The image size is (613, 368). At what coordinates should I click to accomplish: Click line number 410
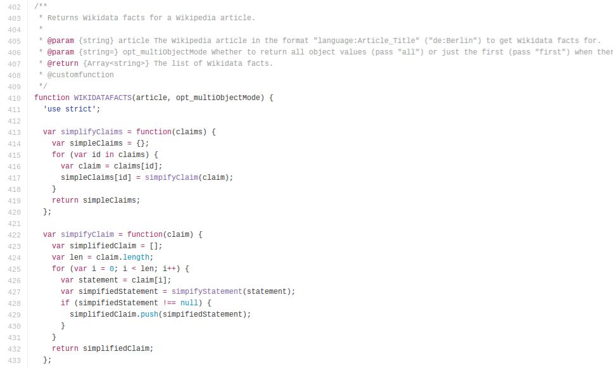14,98
